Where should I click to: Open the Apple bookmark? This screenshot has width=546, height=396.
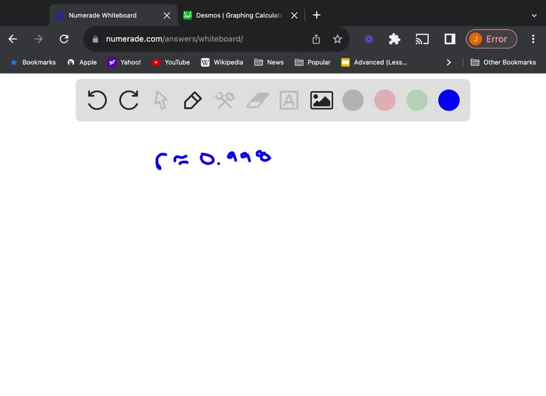[82, 62]
